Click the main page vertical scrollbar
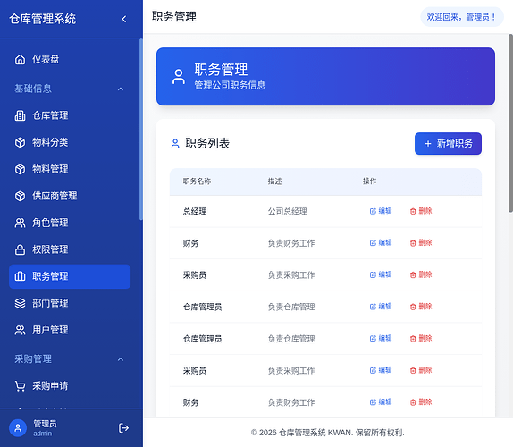The image size is (513, 447). pyautogui.click(x=510, y=123)
